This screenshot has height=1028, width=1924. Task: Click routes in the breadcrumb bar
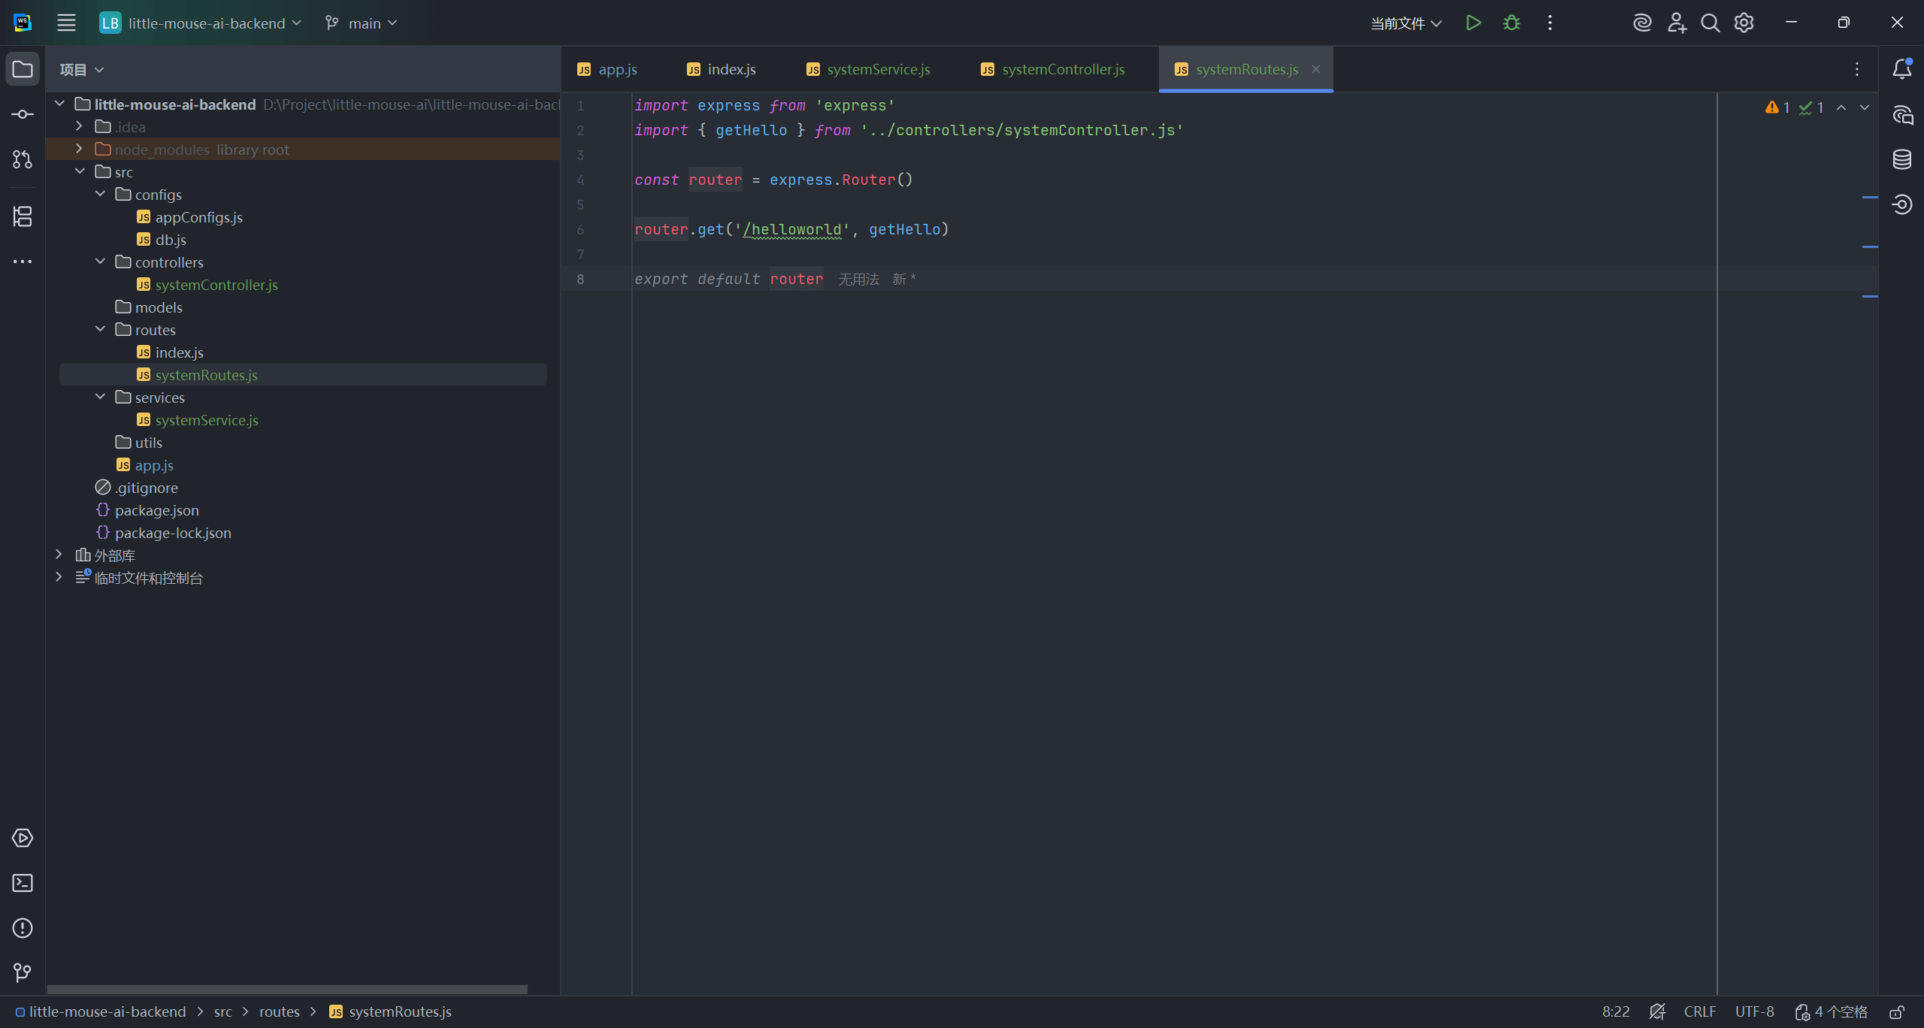pyautogui.click(x=279, y=1012)
